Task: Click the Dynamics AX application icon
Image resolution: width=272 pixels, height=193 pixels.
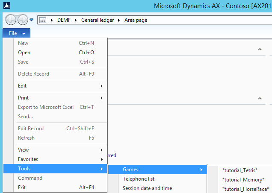Action: point(7,6)
